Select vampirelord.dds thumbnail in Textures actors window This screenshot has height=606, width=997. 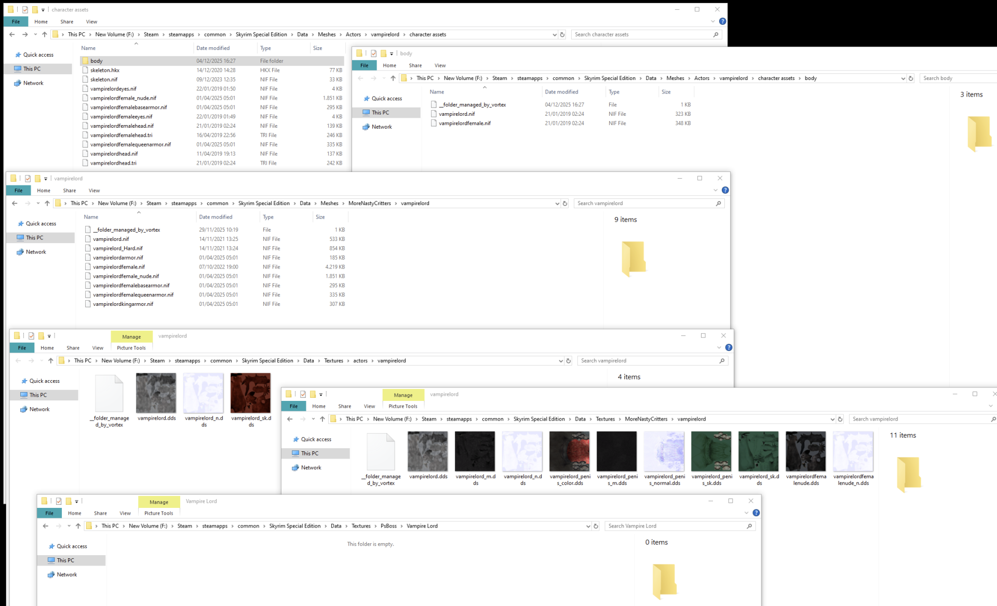tap(156, 393)
